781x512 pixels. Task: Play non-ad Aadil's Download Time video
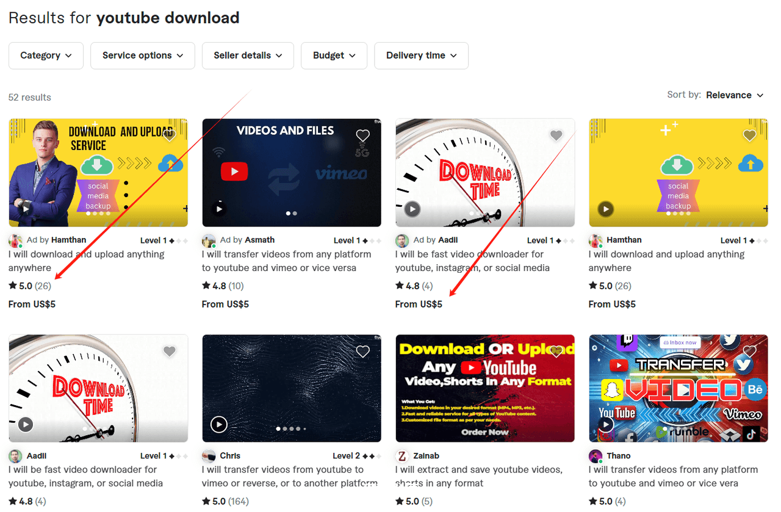coord(26,424)
